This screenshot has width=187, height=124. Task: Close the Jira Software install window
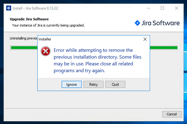(x=177, y=8)
